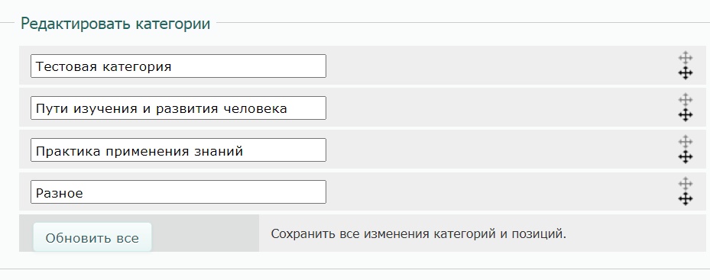Click the Редактировать категории section heading

click(115, 24)
